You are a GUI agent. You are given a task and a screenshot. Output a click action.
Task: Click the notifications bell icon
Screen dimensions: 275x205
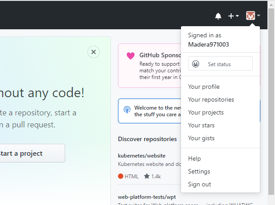[x=218, y=16]
